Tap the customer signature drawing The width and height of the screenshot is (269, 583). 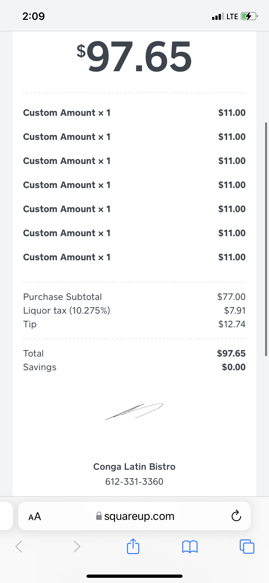point(134,411)
